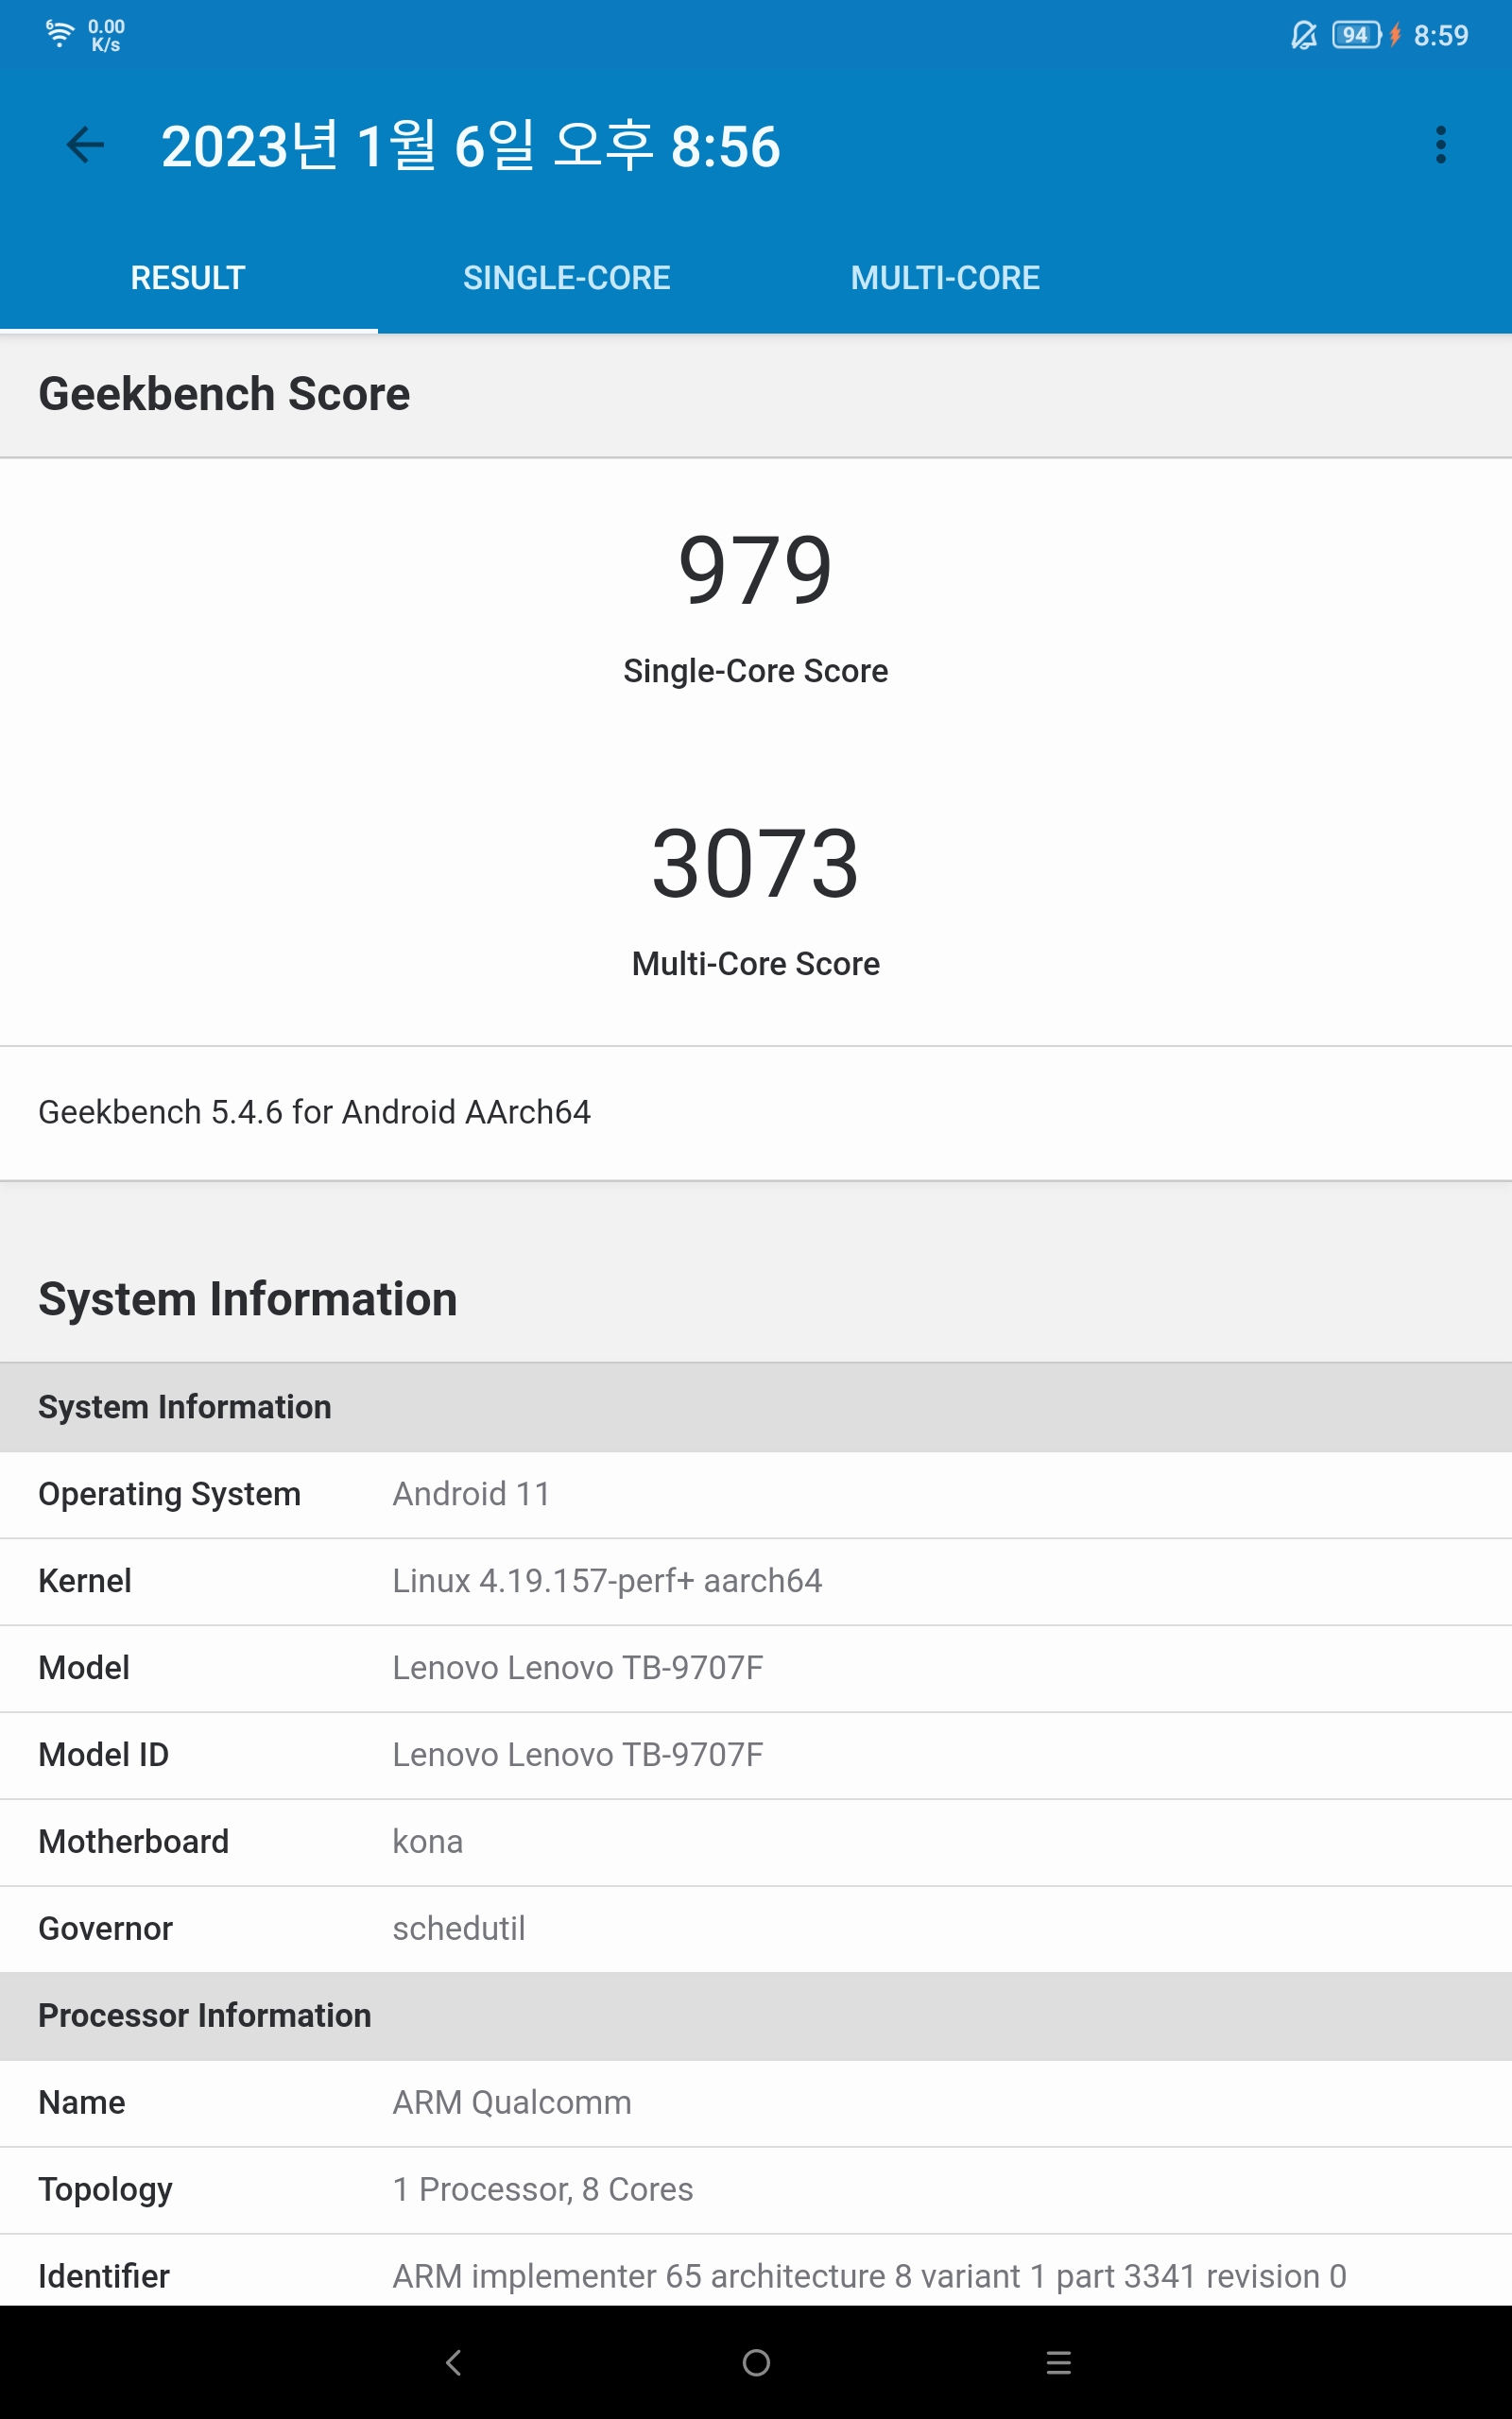
Task: Tap the Topology row label
Action: click(x=105, y=2189)
